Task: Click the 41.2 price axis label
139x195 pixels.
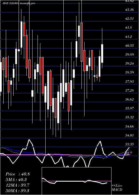Action: tap(128, 37)
